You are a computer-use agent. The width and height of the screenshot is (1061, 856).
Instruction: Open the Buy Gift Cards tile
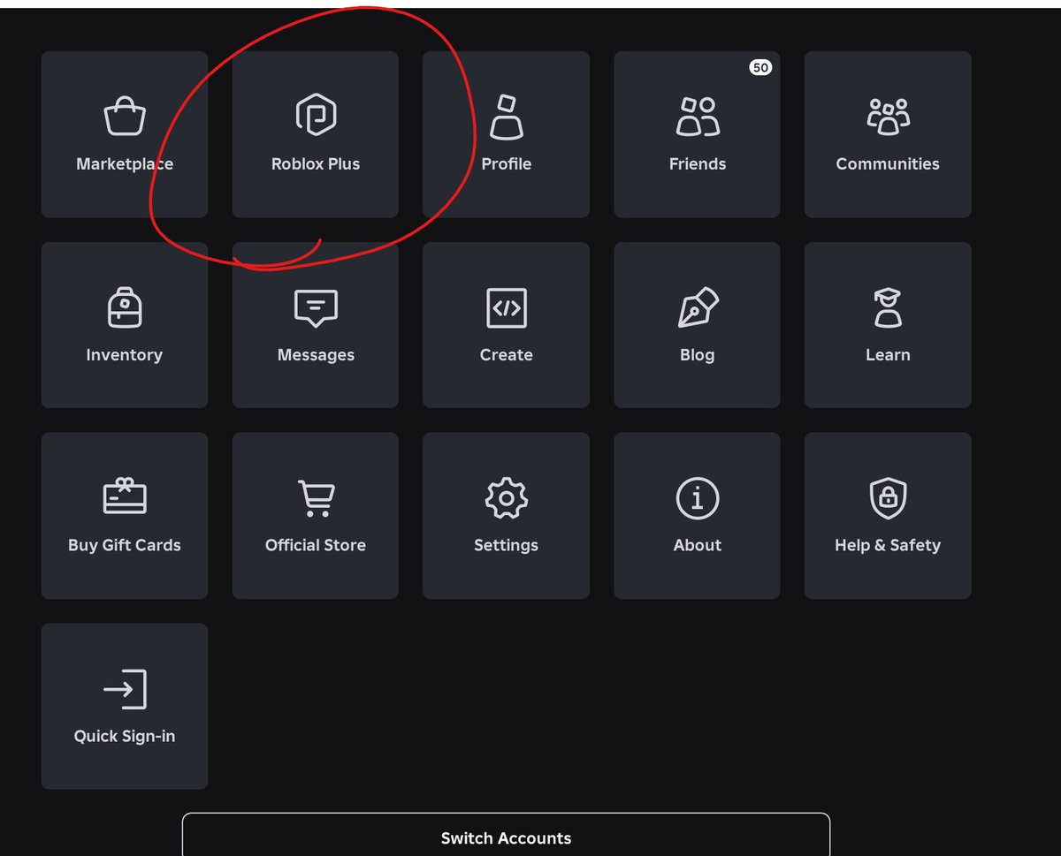(125, 516)
